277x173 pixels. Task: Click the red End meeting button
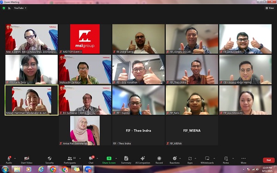269,160
